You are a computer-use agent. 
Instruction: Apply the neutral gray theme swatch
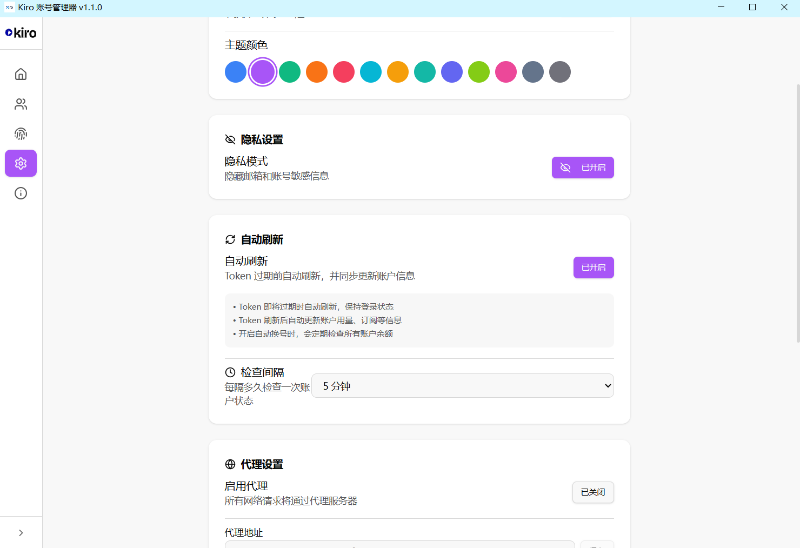tap(560, 72)
